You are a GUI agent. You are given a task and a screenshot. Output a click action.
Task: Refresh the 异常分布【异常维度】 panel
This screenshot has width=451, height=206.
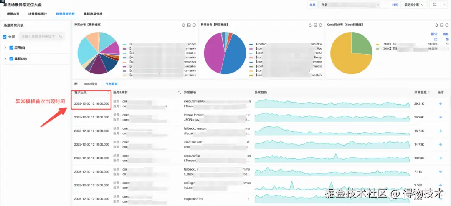coord(320,25)
